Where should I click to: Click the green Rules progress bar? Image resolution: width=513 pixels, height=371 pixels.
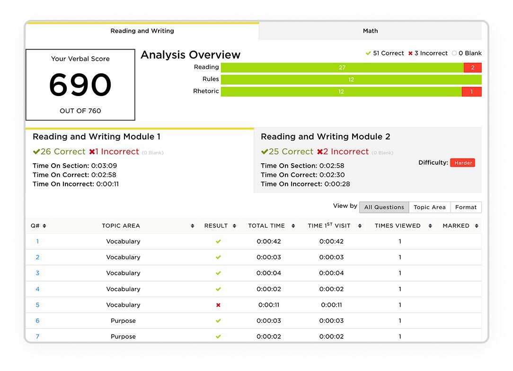(351, 79)
